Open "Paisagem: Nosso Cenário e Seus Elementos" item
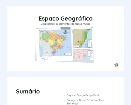The width and height of the screenshot is (131, 105). [85, 102]
